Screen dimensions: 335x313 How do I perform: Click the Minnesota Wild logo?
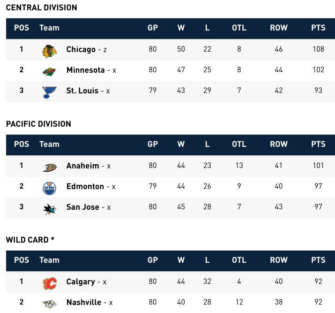click(49, 71)
